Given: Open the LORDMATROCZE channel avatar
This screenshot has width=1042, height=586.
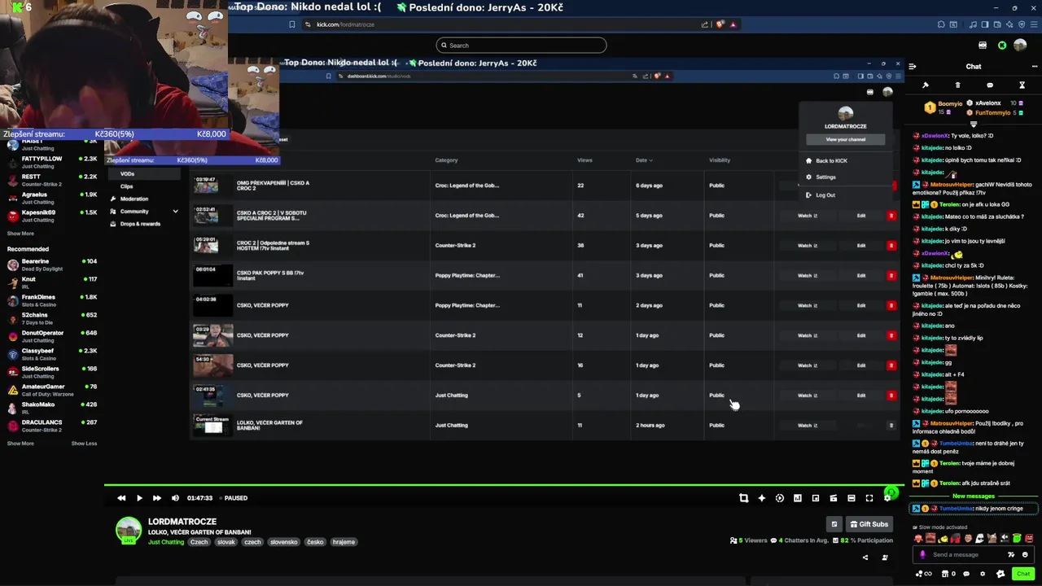Looking at the screenshot, I should (129, 530).
